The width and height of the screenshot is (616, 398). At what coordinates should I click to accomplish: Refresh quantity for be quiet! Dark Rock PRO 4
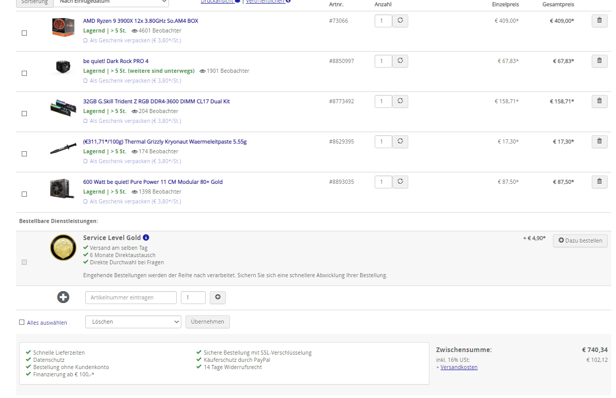400,61
